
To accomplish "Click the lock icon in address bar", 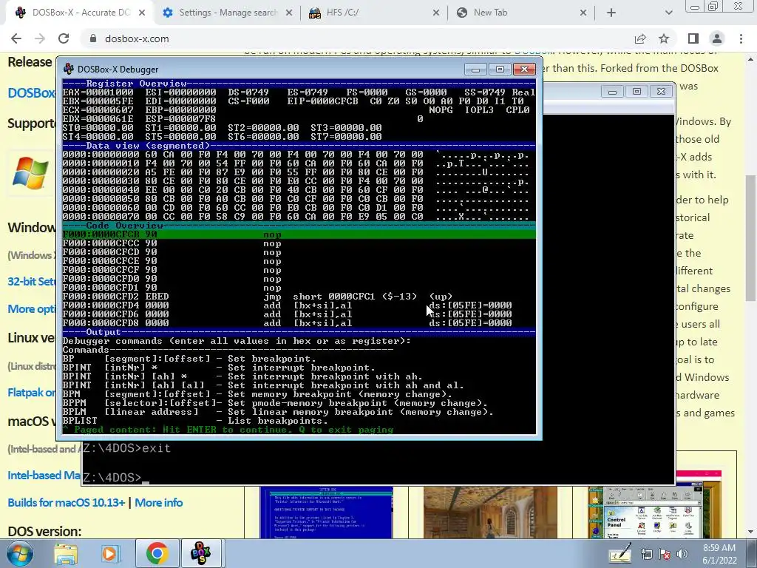I will [93, 38].
